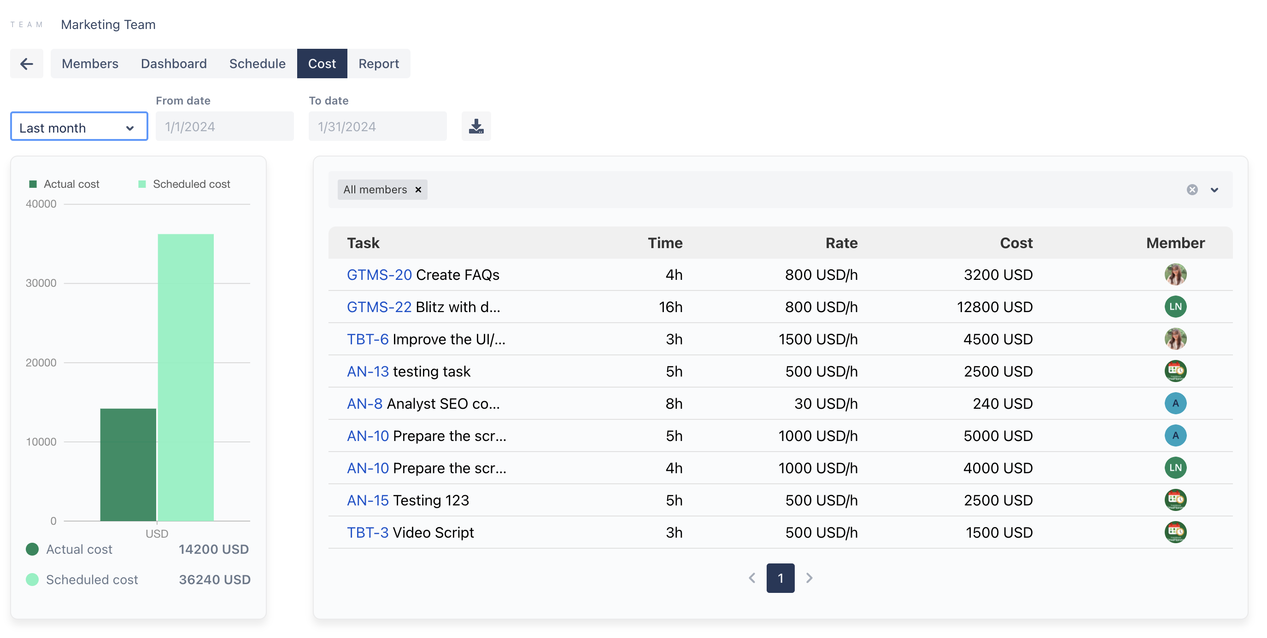Click the 16h time cell

[x=670, y=307]
